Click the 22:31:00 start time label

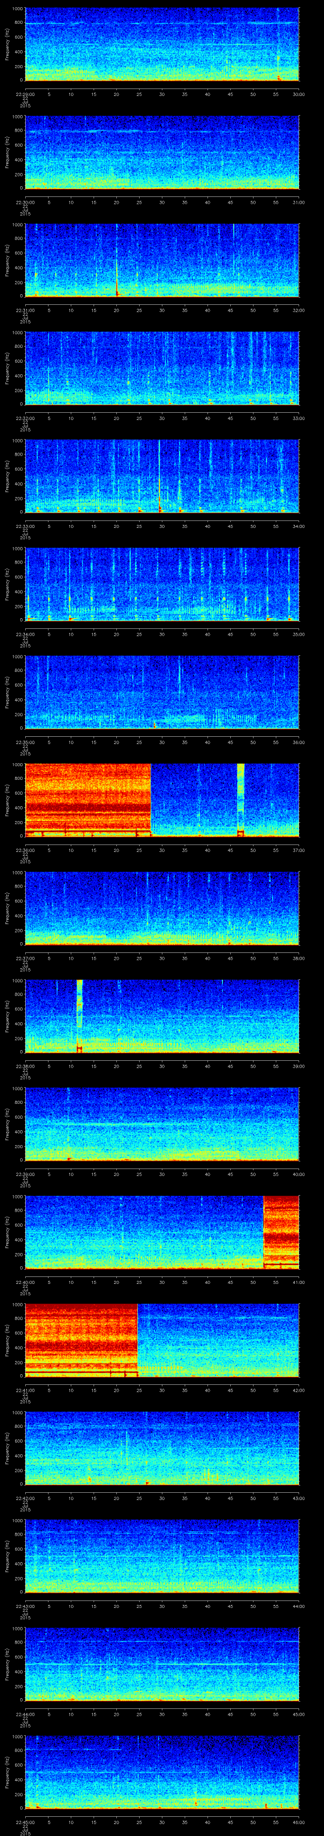(25, 311)
